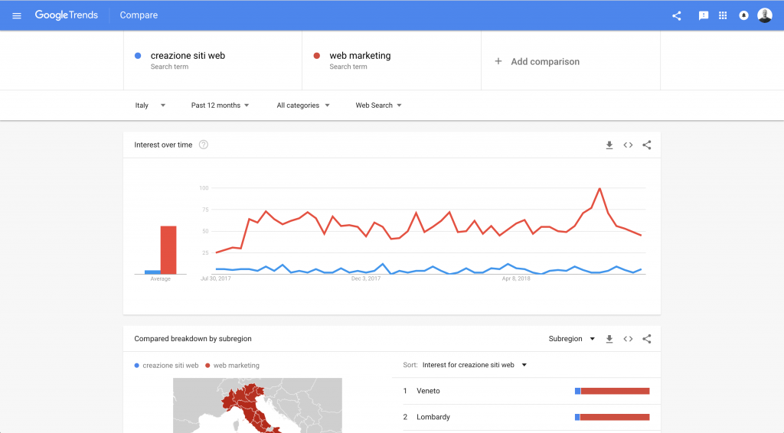Open the send feedback icon in header
This screenshot has width=784, height=433.
coord(704,15)
